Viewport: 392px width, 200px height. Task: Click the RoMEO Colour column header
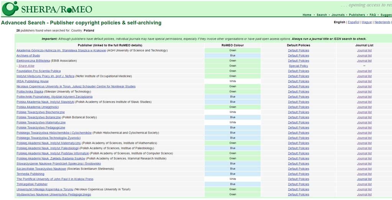click(x=233, y=45)
